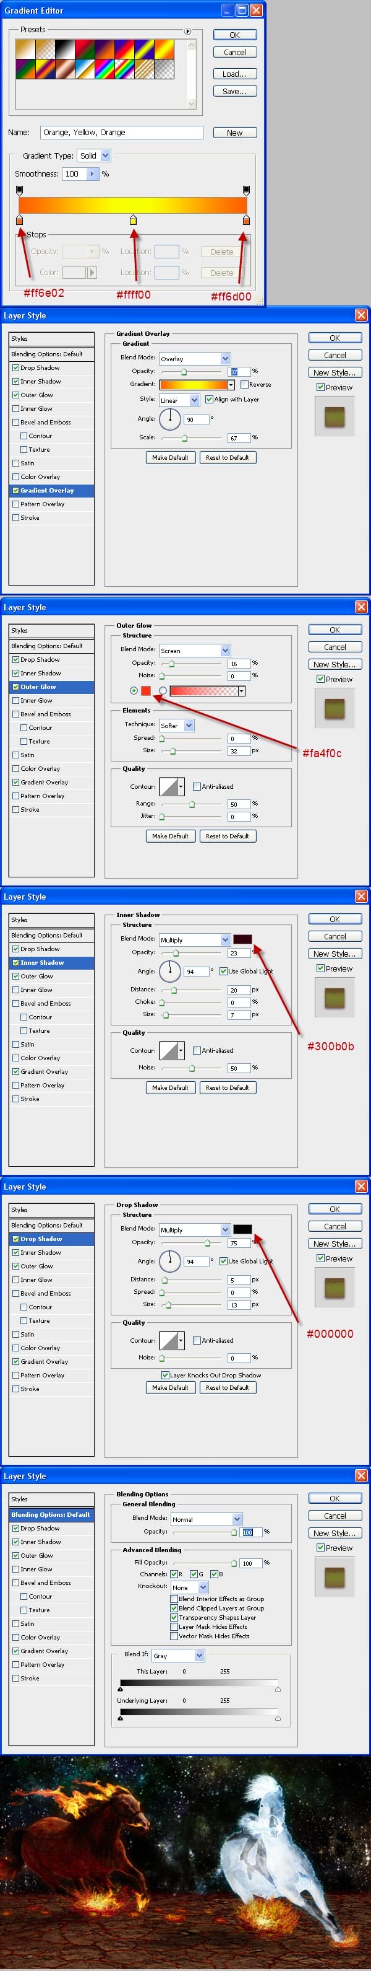Screen dimensions: 371x1971
Task: Select highlighted Blending Options: Default row
Action: 52,1514
